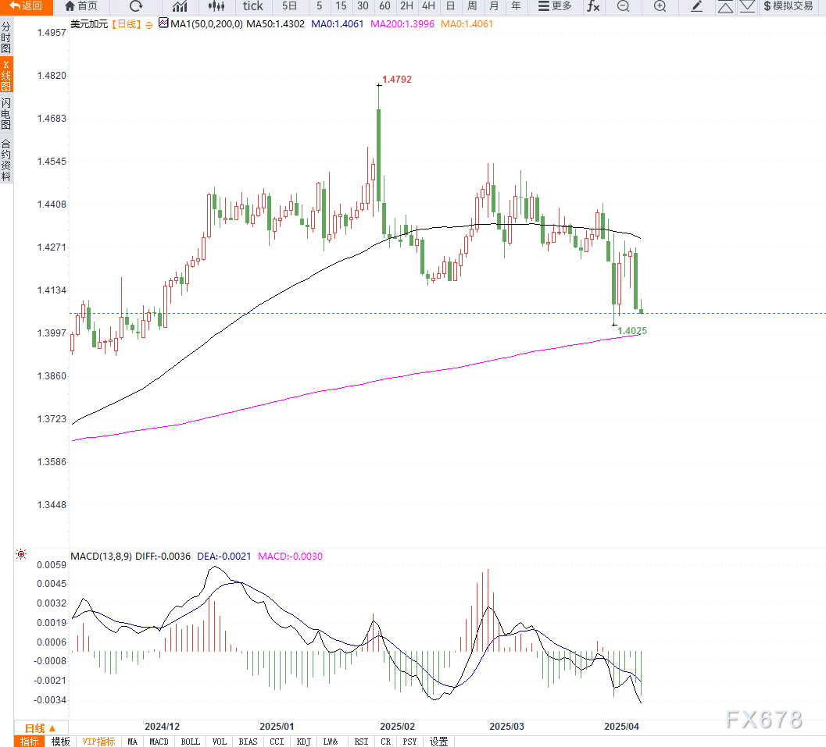
Task: Open 模拟交易 simulated trading
Action: tap(788, 6)
